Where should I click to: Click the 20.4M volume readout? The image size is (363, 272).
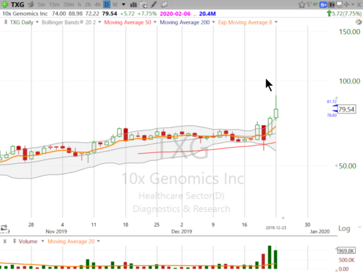[x=207, y=14]
